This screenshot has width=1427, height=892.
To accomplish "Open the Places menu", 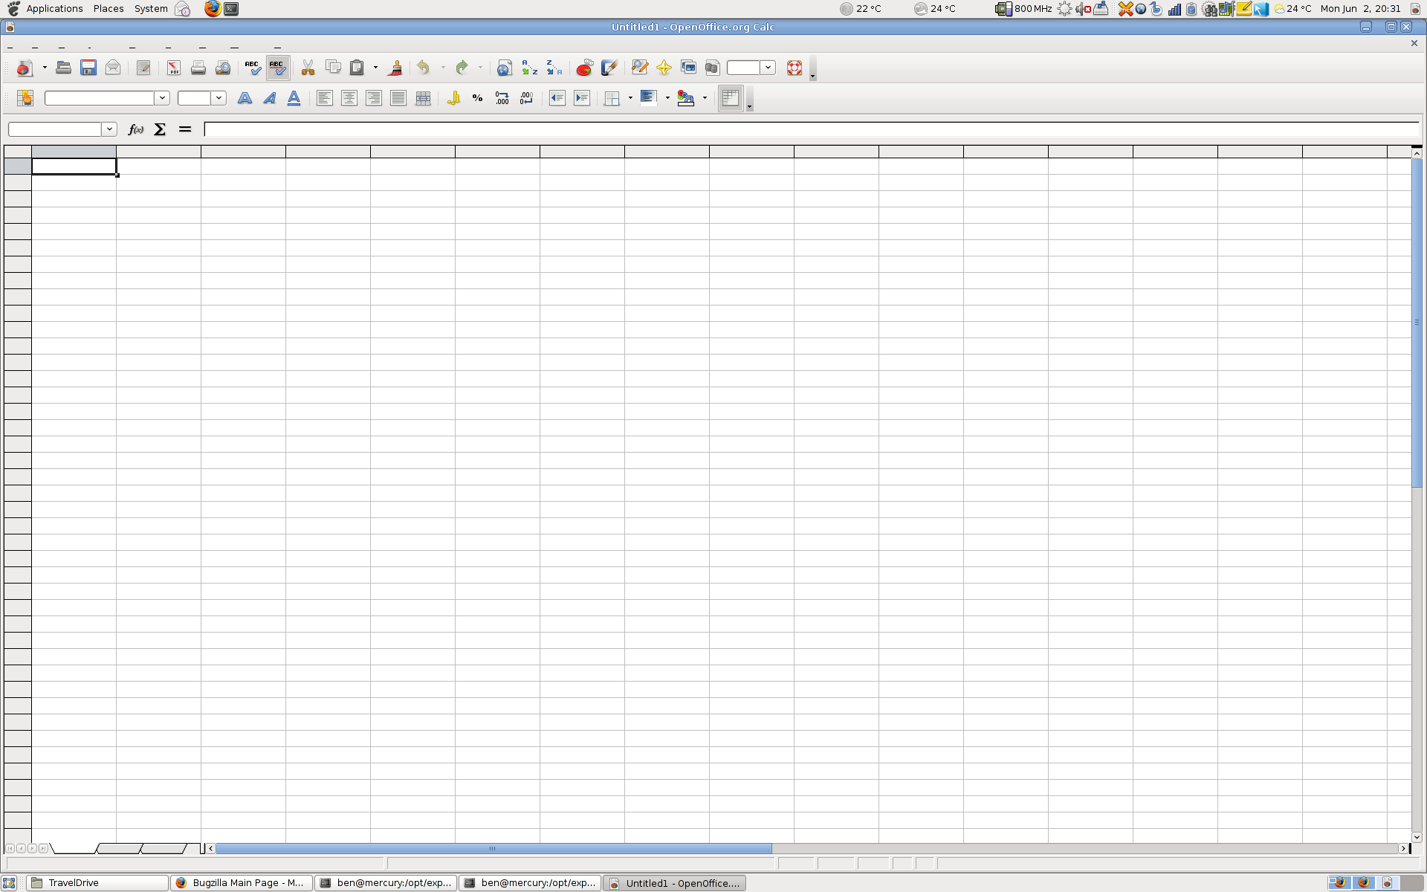I will pos(109,9).
